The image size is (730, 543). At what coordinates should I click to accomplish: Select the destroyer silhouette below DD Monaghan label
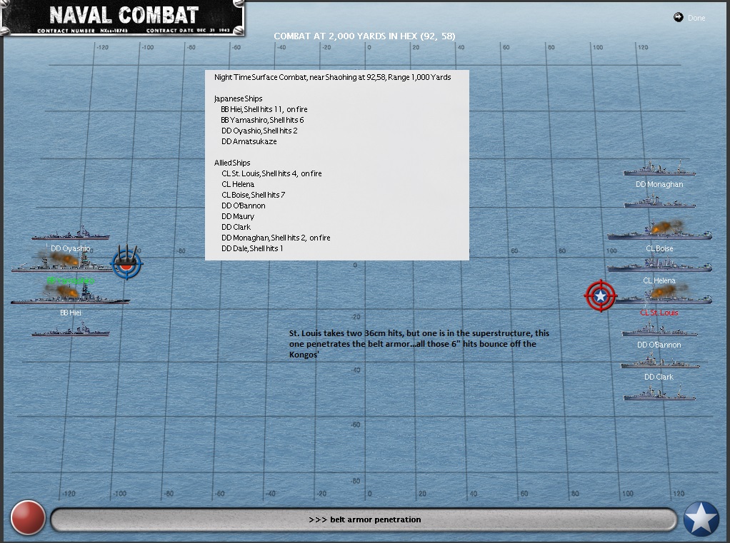[x=659, y=201]
